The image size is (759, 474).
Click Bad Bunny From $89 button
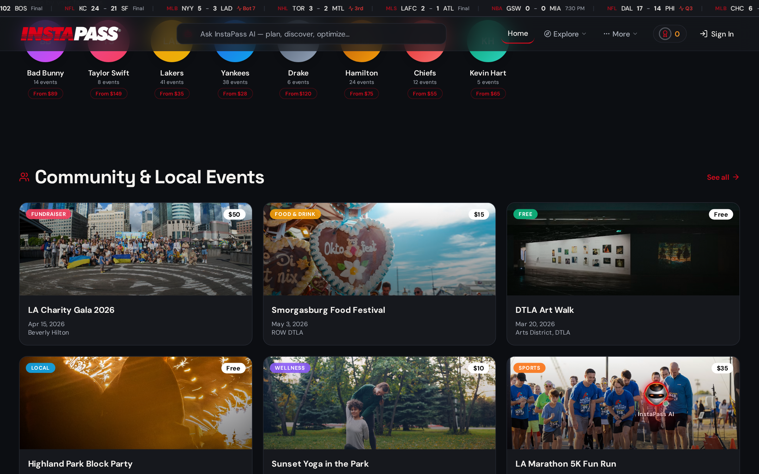45,93
